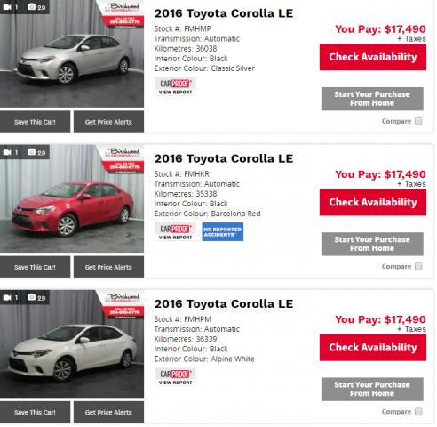The width and height of the screenshot is (437, 427).
Task: Open the red Corolla LE listing title
Action: 224,158
